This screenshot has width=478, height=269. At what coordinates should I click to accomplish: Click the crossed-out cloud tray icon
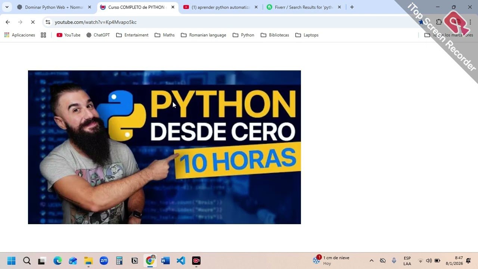click(x=383, y=260)
